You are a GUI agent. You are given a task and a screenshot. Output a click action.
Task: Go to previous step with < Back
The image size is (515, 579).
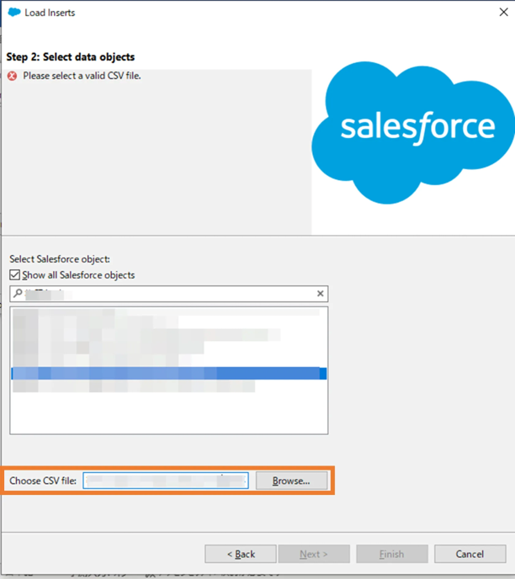tap(241, 554)
